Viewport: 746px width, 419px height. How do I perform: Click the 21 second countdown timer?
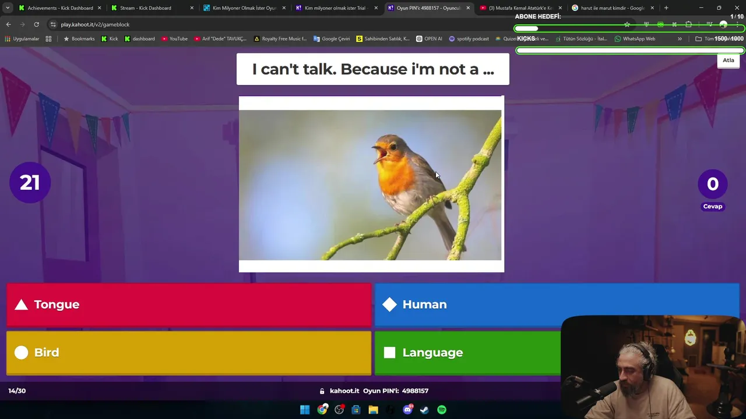click(x=30, y=183)
